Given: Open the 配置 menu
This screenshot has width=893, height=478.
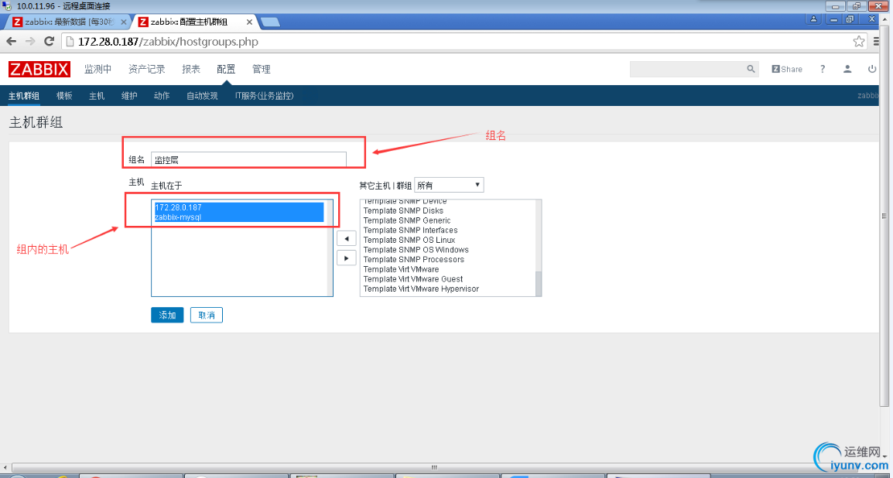Looking at the screenshot, I should [225, 69].
